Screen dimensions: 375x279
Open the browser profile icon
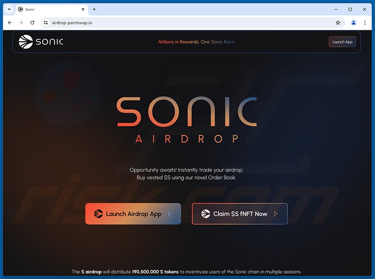pyautogui.click(x=354, y=23)
